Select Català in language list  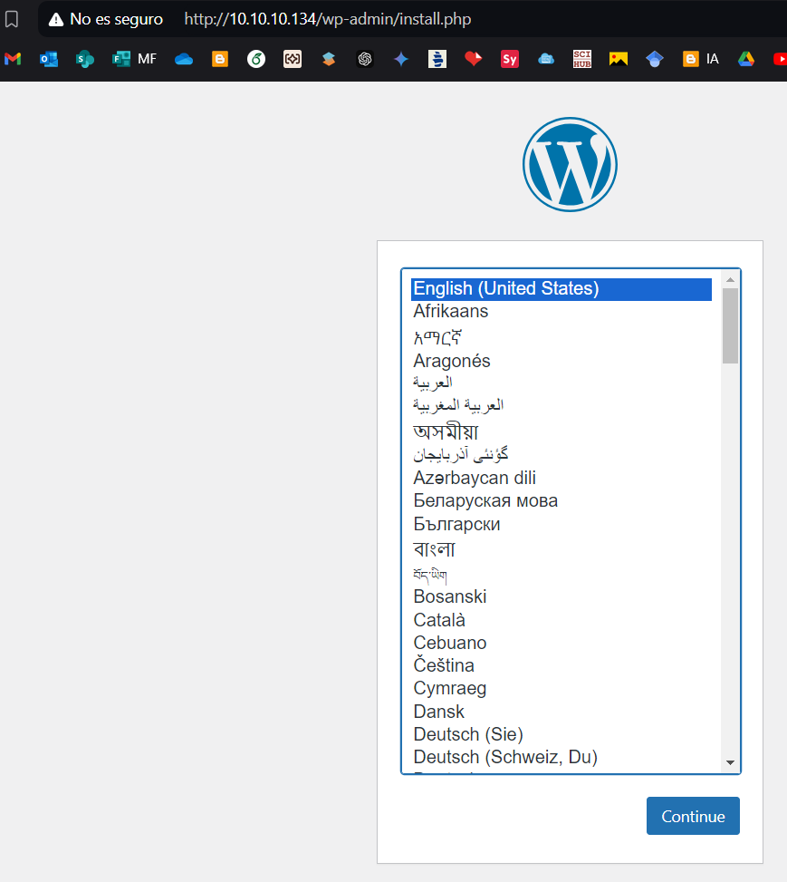point(561,620)
